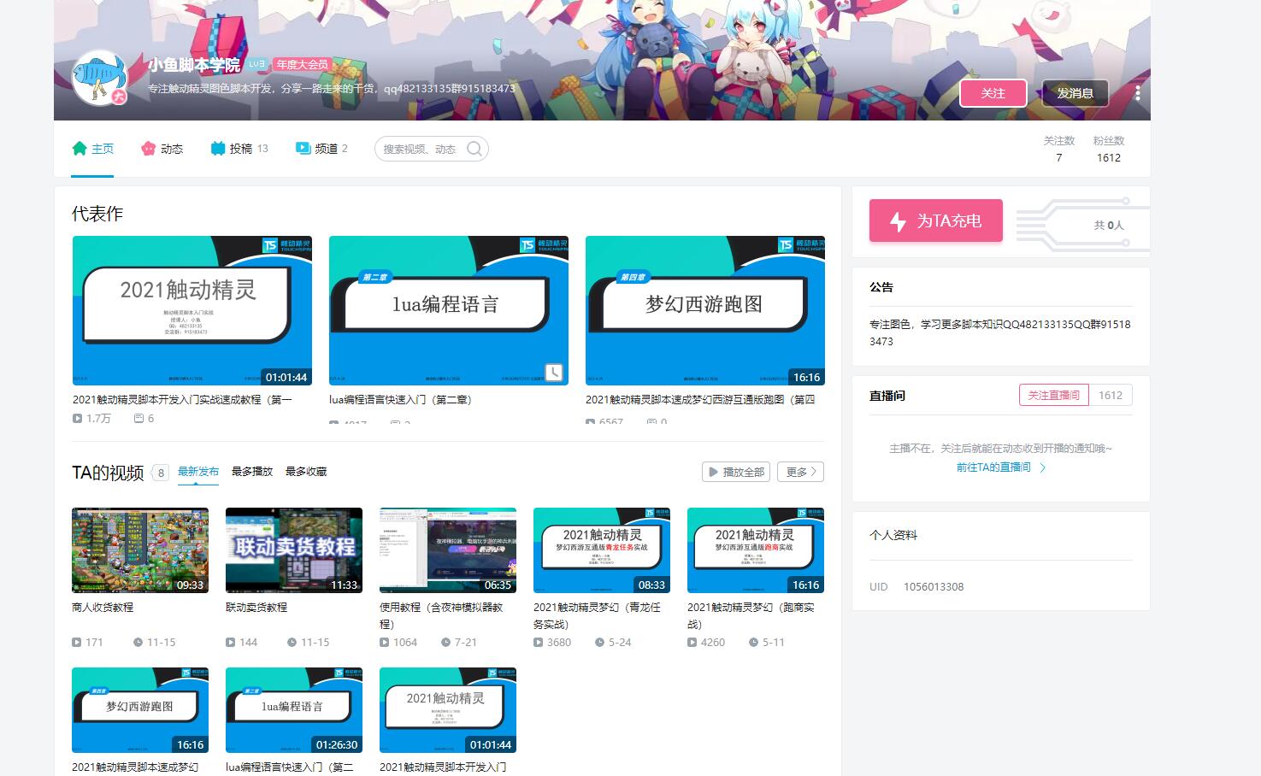The height and width of the screenshot is (776, 1261).
Task: Click the search magnifier icon
Action: pyautogui.click(x=474, y=149)
